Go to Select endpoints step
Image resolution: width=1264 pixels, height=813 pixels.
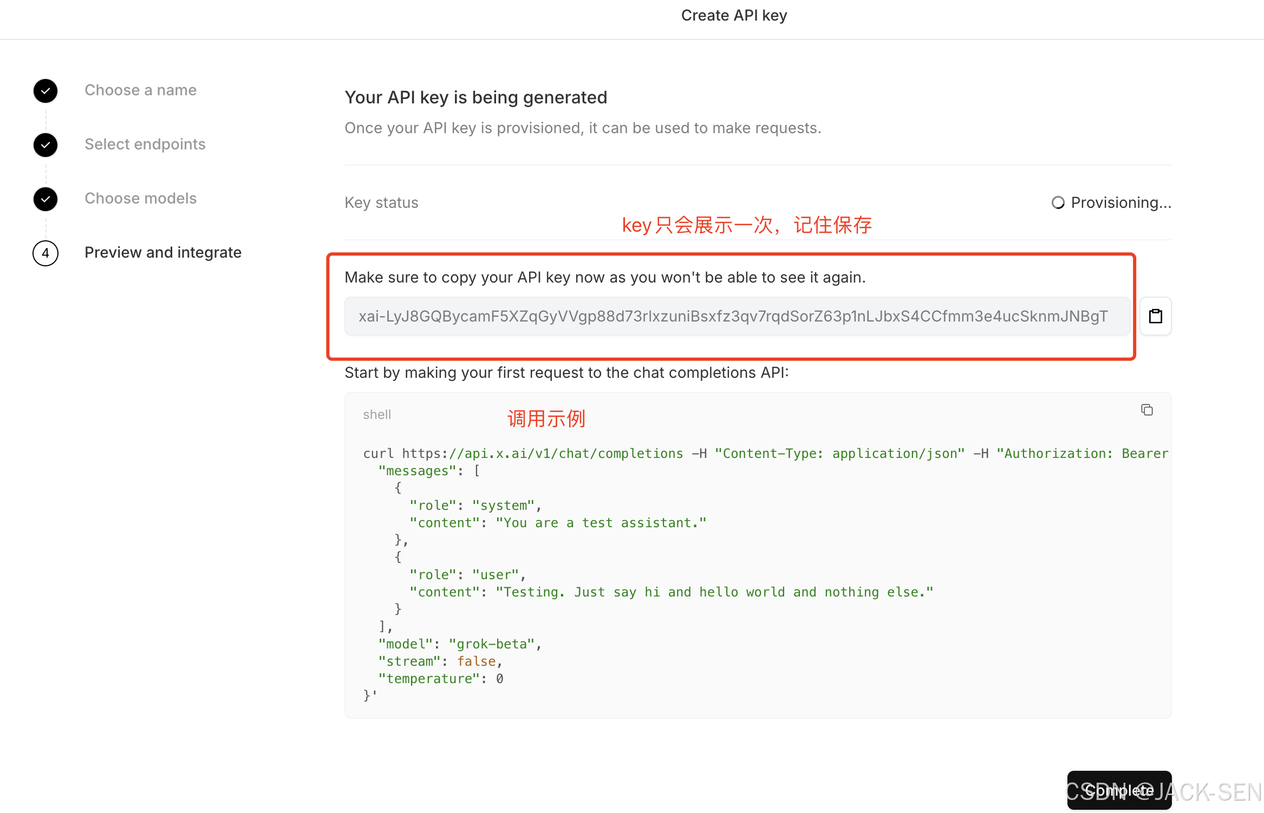click(x=145, y=144)
